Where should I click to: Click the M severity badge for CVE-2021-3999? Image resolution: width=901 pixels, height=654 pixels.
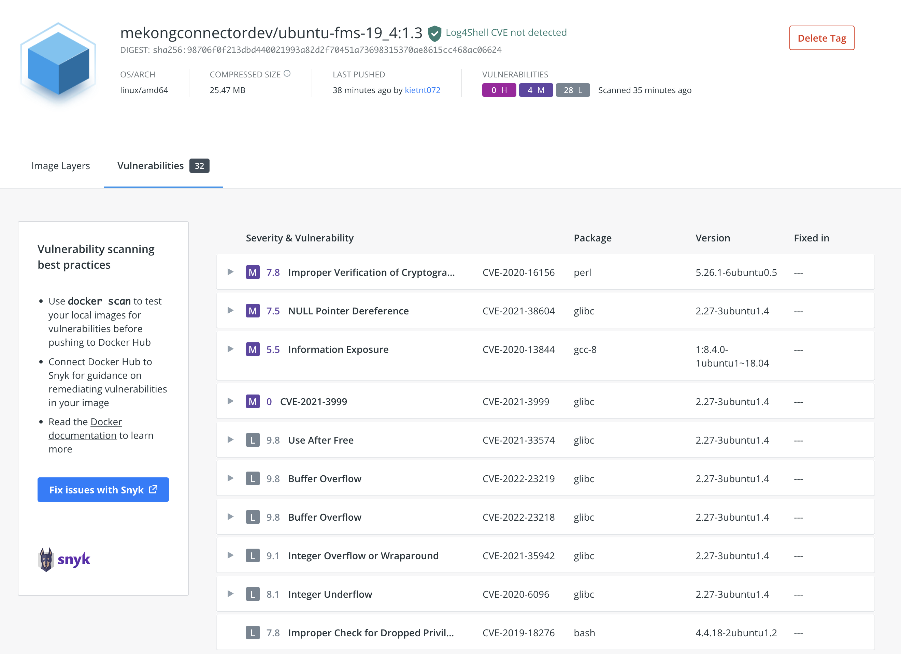click(253, 401)
